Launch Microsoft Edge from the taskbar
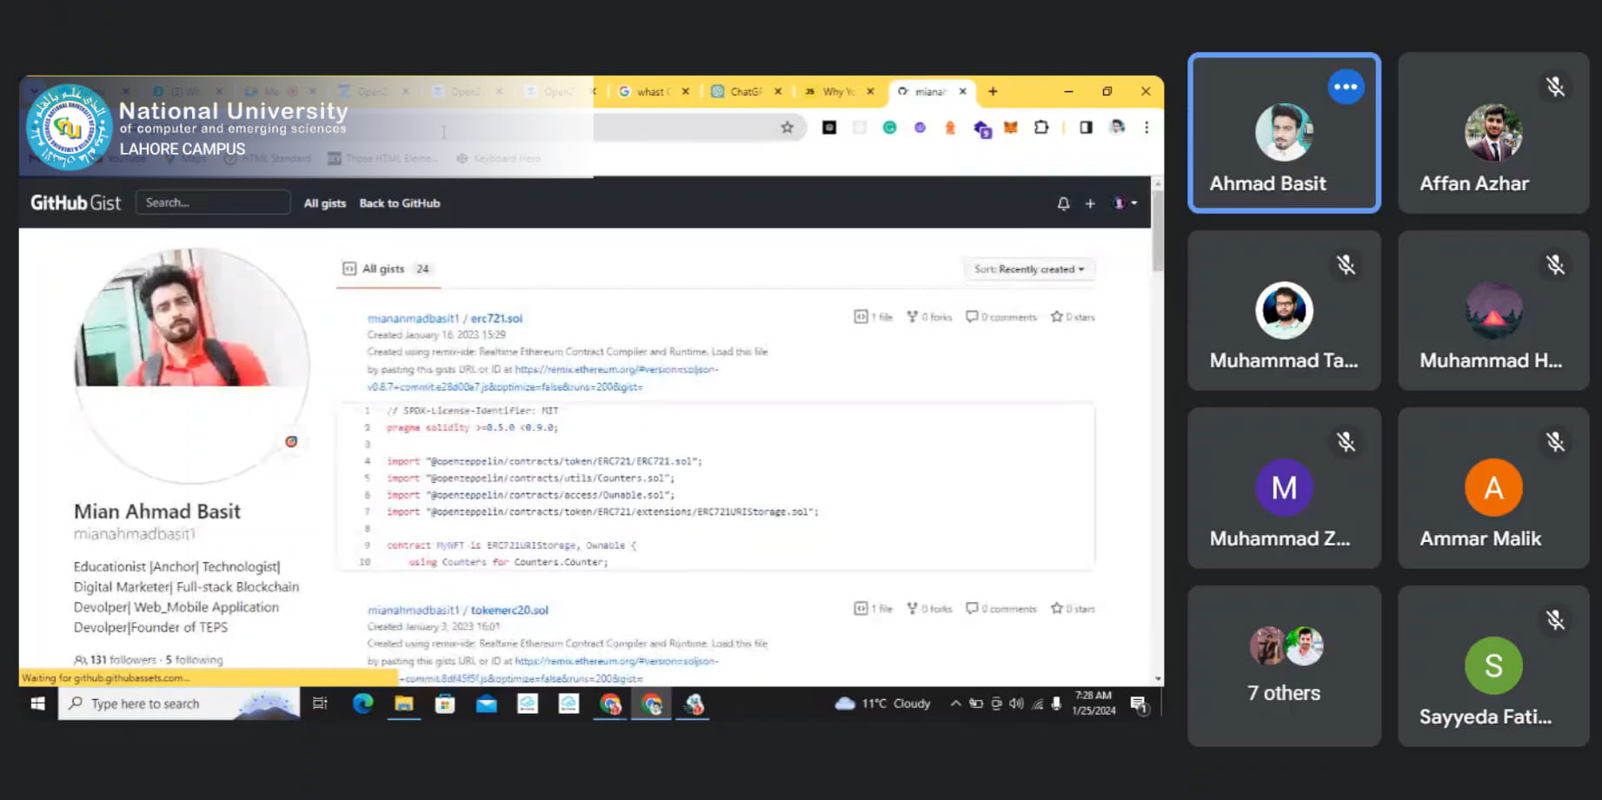The height and width of the screenshot is (800, 1602). coord(362,704)
